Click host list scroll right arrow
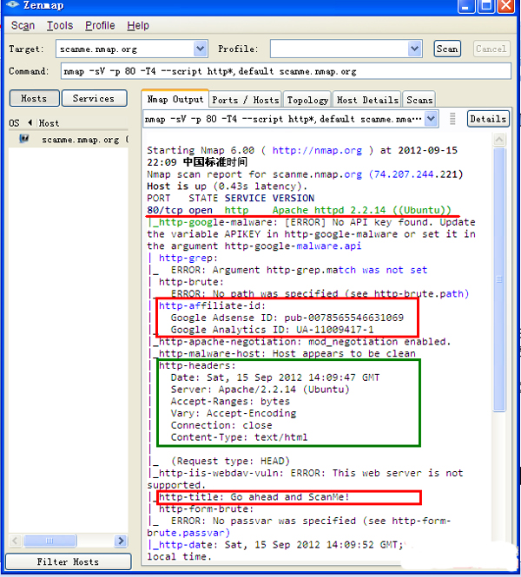Image resolution: width=521 pixels, height=577 pixels. tap(121, 541)
